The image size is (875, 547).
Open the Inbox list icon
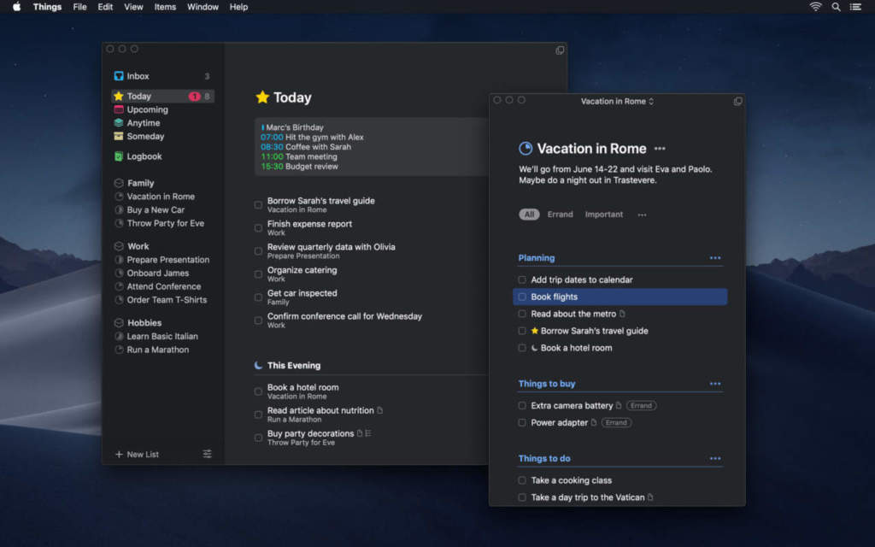tap(119, 76)
